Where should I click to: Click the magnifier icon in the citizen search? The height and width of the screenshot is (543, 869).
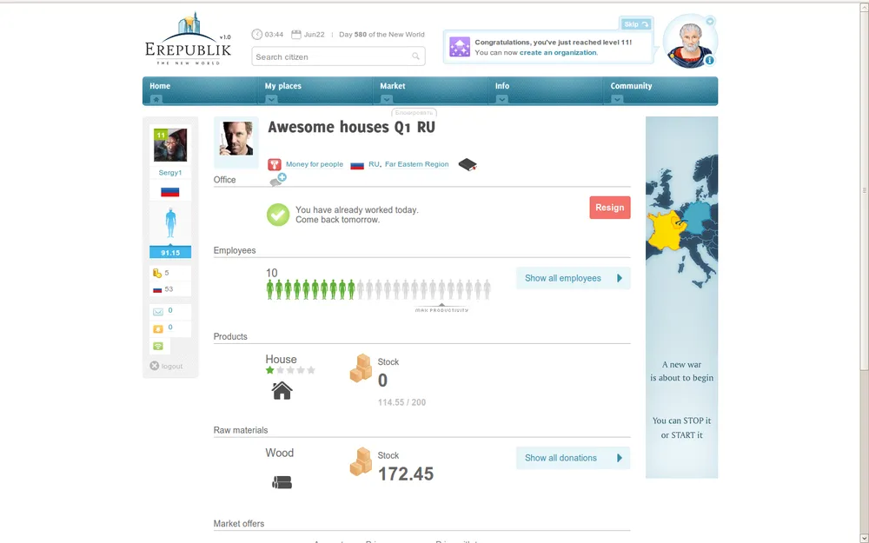tap(415, 56)
